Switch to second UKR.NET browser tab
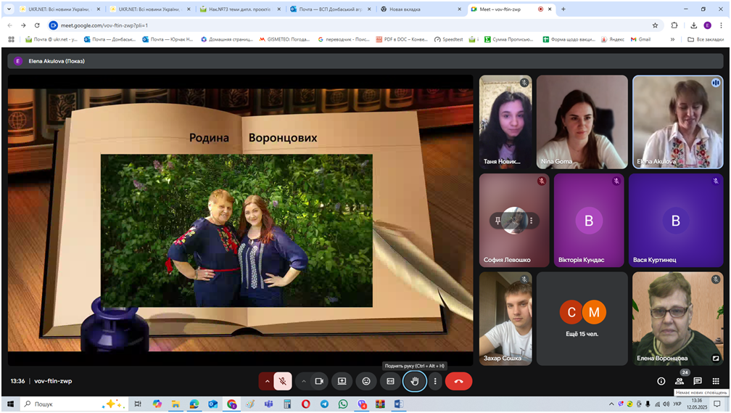This screenshot has width=731, height=413. tap(149, 9)
